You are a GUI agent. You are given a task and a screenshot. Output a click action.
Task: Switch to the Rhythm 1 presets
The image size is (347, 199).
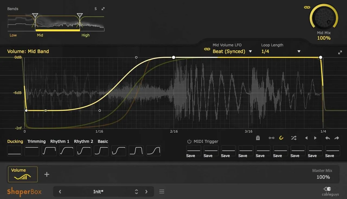60,141
